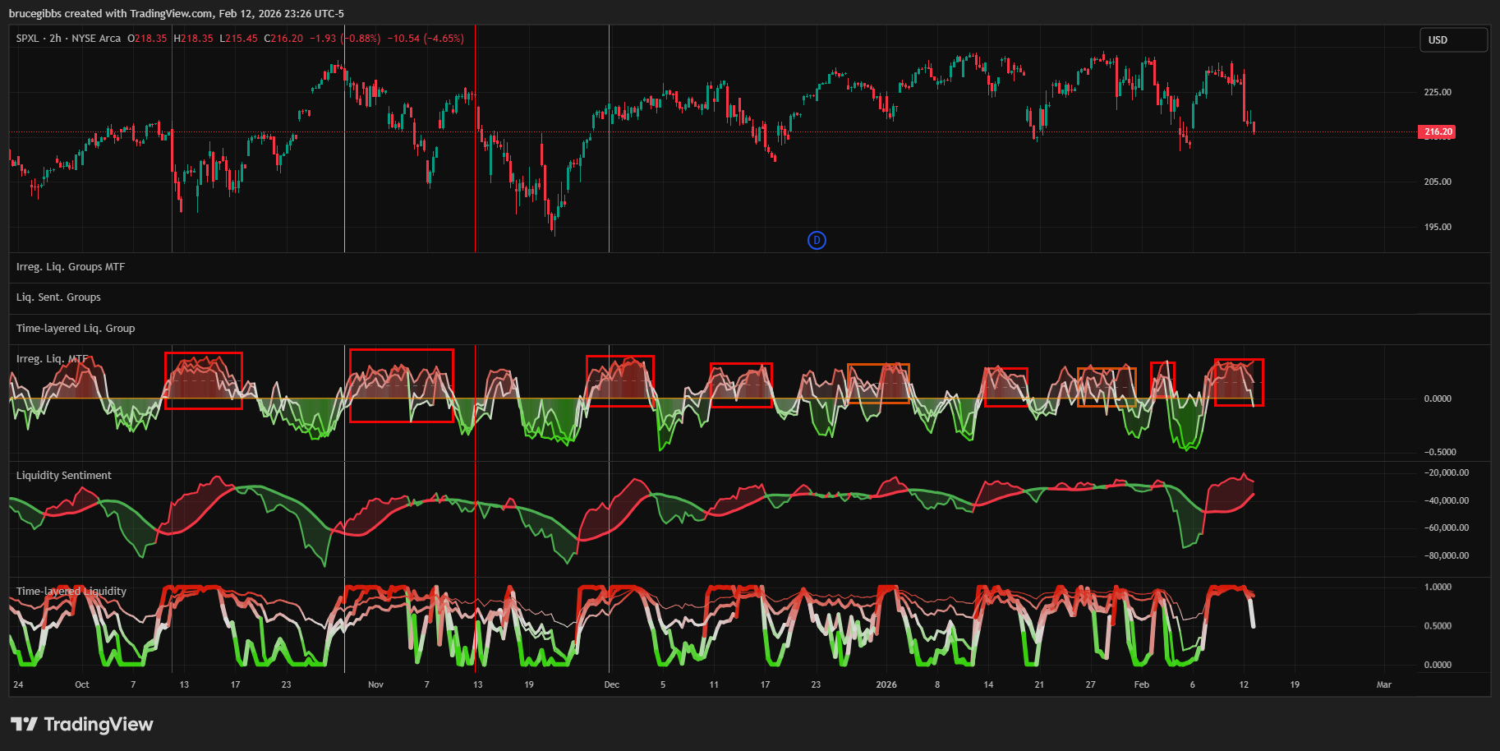Click the 225.00 level on price axis
The image size is (1500, 751).
(x=1438, y=92)
